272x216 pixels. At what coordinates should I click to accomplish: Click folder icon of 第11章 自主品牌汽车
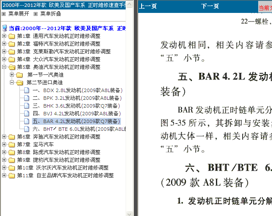coord(12,176)
